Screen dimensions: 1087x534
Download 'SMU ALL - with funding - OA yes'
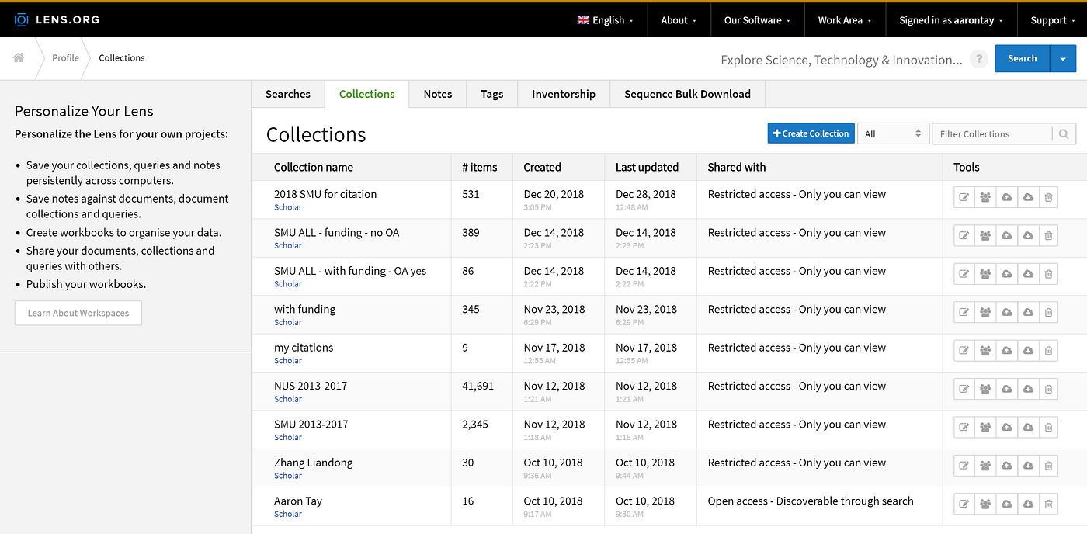coord(1027,274)
